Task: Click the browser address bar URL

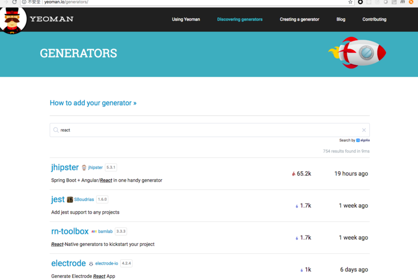Action: [x=66, y=2]
